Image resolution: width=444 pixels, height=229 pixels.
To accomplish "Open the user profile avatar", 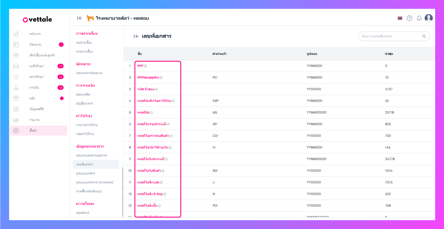I will point(429,18).
